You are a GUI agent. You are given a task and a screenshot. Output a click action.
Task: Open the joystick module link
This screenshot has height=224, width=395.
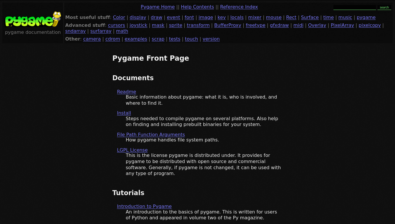[138, 25]
